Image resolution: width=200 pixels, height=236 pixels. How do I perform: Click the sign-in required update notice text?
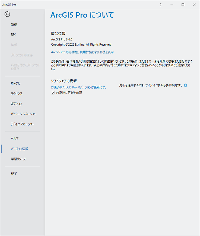pyautogui.click(x=151, y=85)
